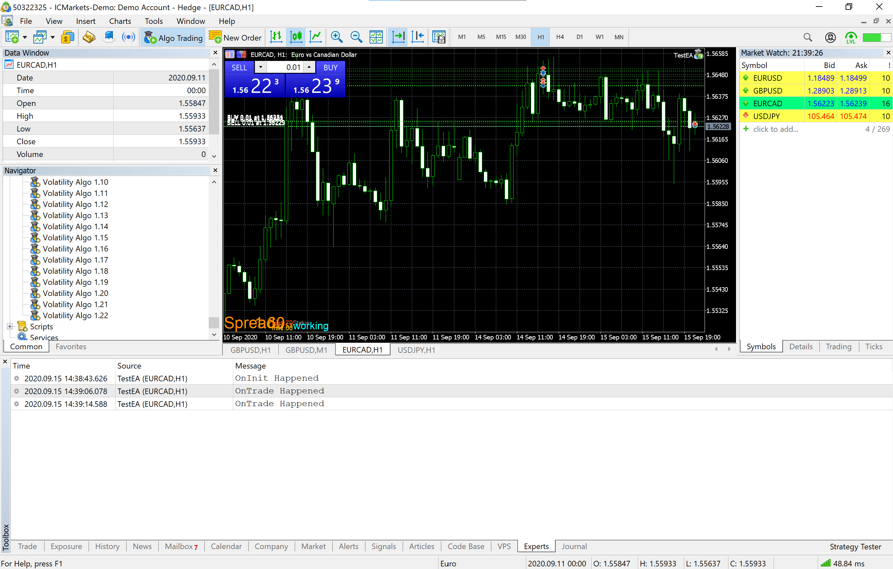Open dropdown arrow next to profiles icon
The image size is (893, 569).
tap(53, 37)
